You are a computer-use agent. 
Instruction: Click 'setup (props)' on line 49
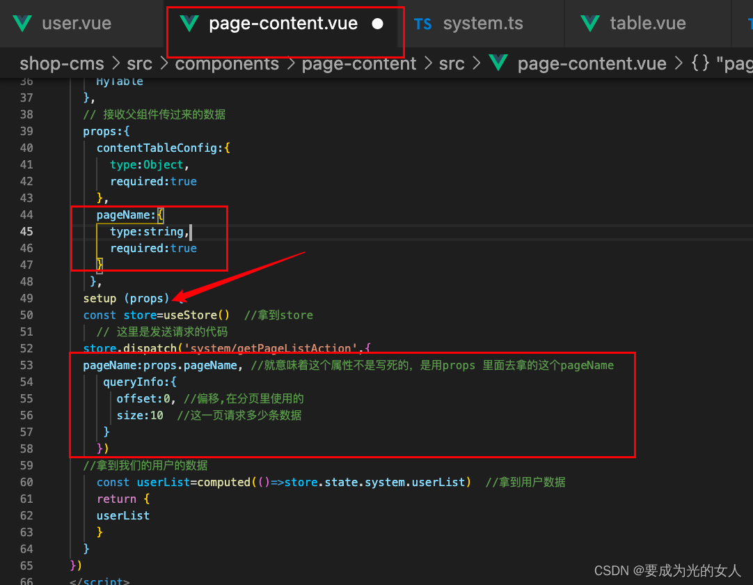(x=126, y=299)
